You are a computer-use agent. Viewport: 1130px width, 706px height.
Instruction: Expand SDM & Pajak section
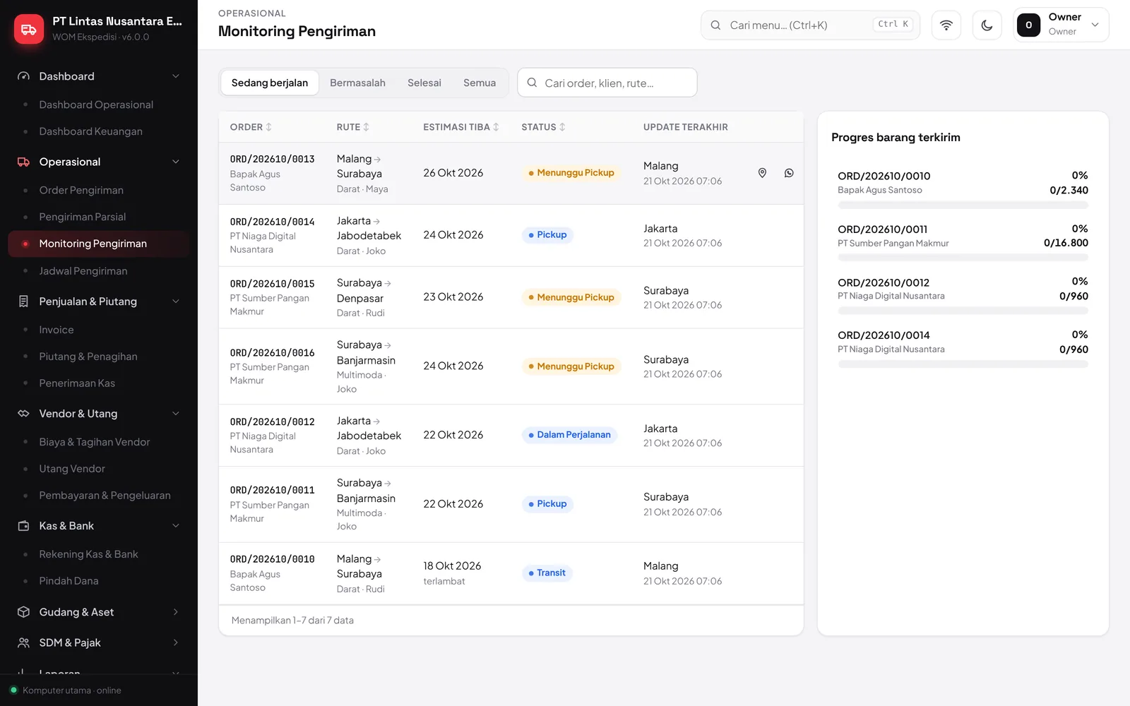[176, 642]
